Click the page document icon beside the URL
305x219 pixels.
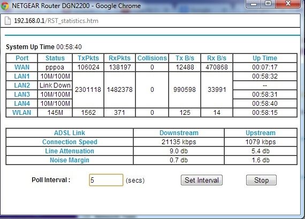tap(8, 21)
